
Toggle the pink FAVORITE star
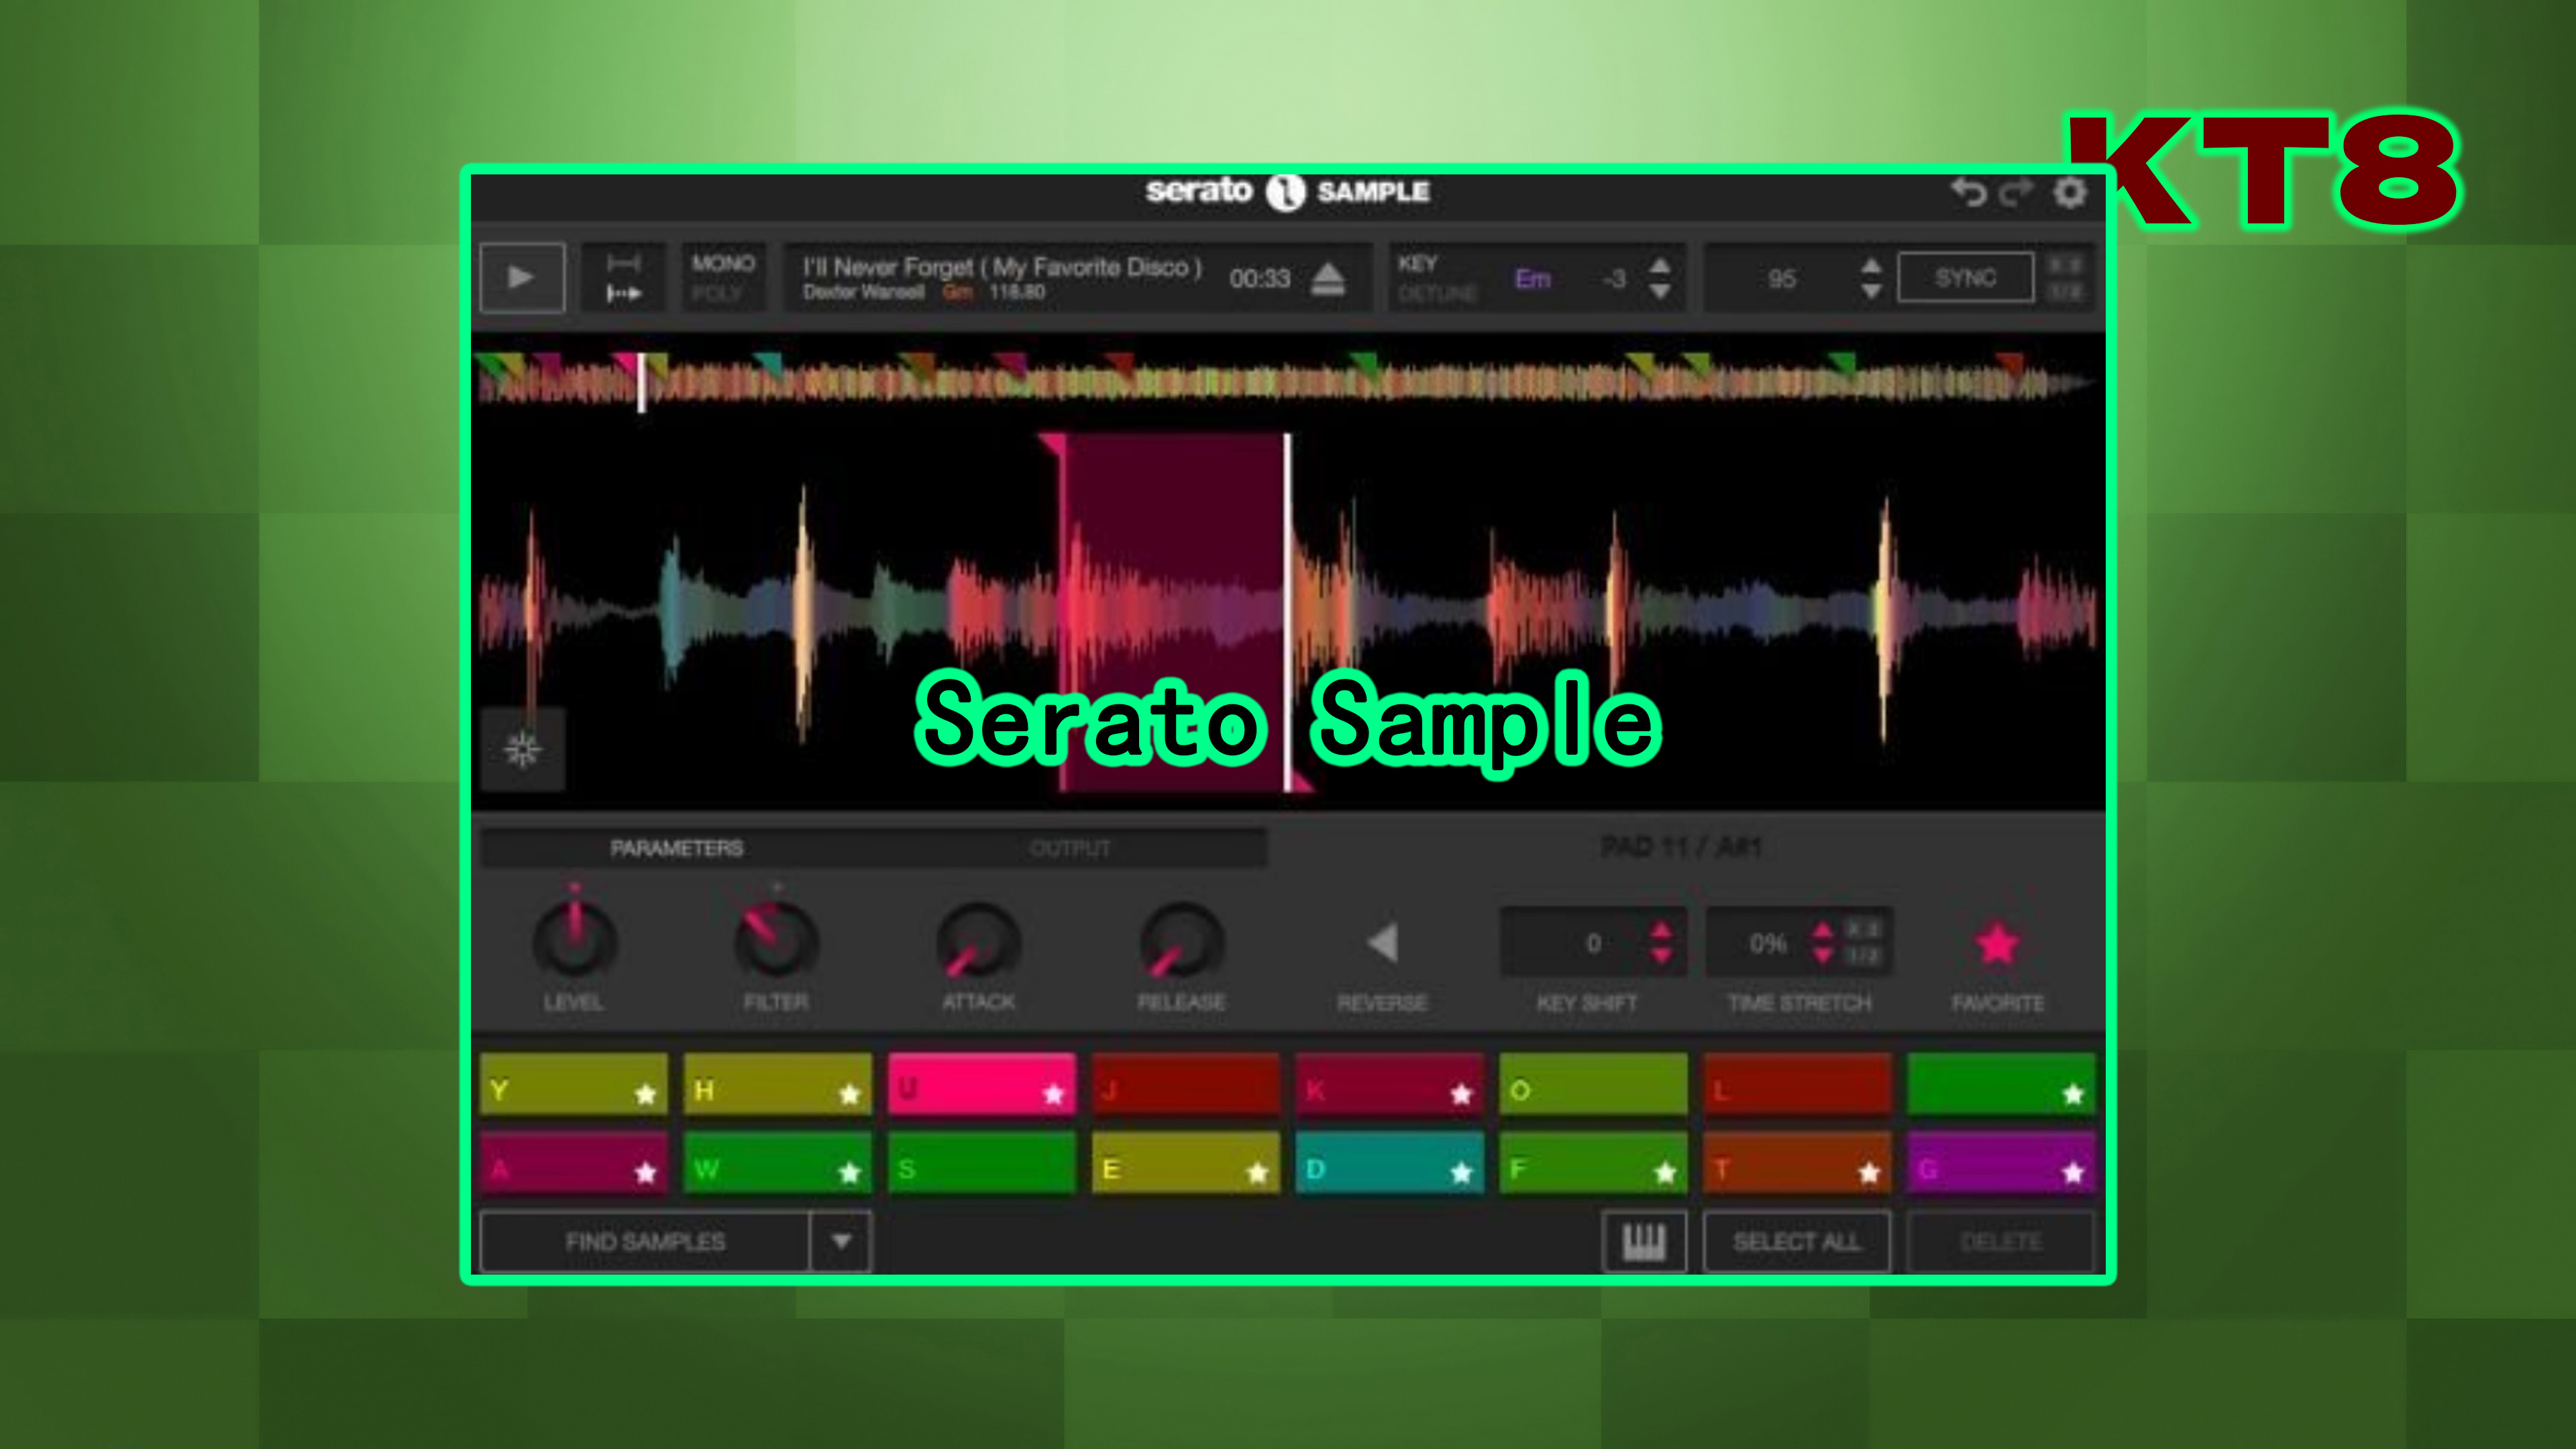tap(1998, 943)
